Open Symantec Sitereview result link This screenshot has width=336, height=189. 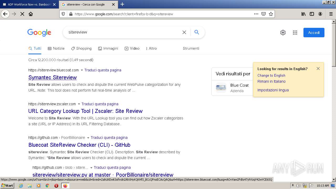52,77
